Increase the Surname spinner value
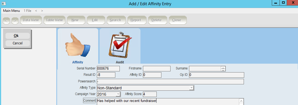 pyautogui.click(x=223, y=67)
